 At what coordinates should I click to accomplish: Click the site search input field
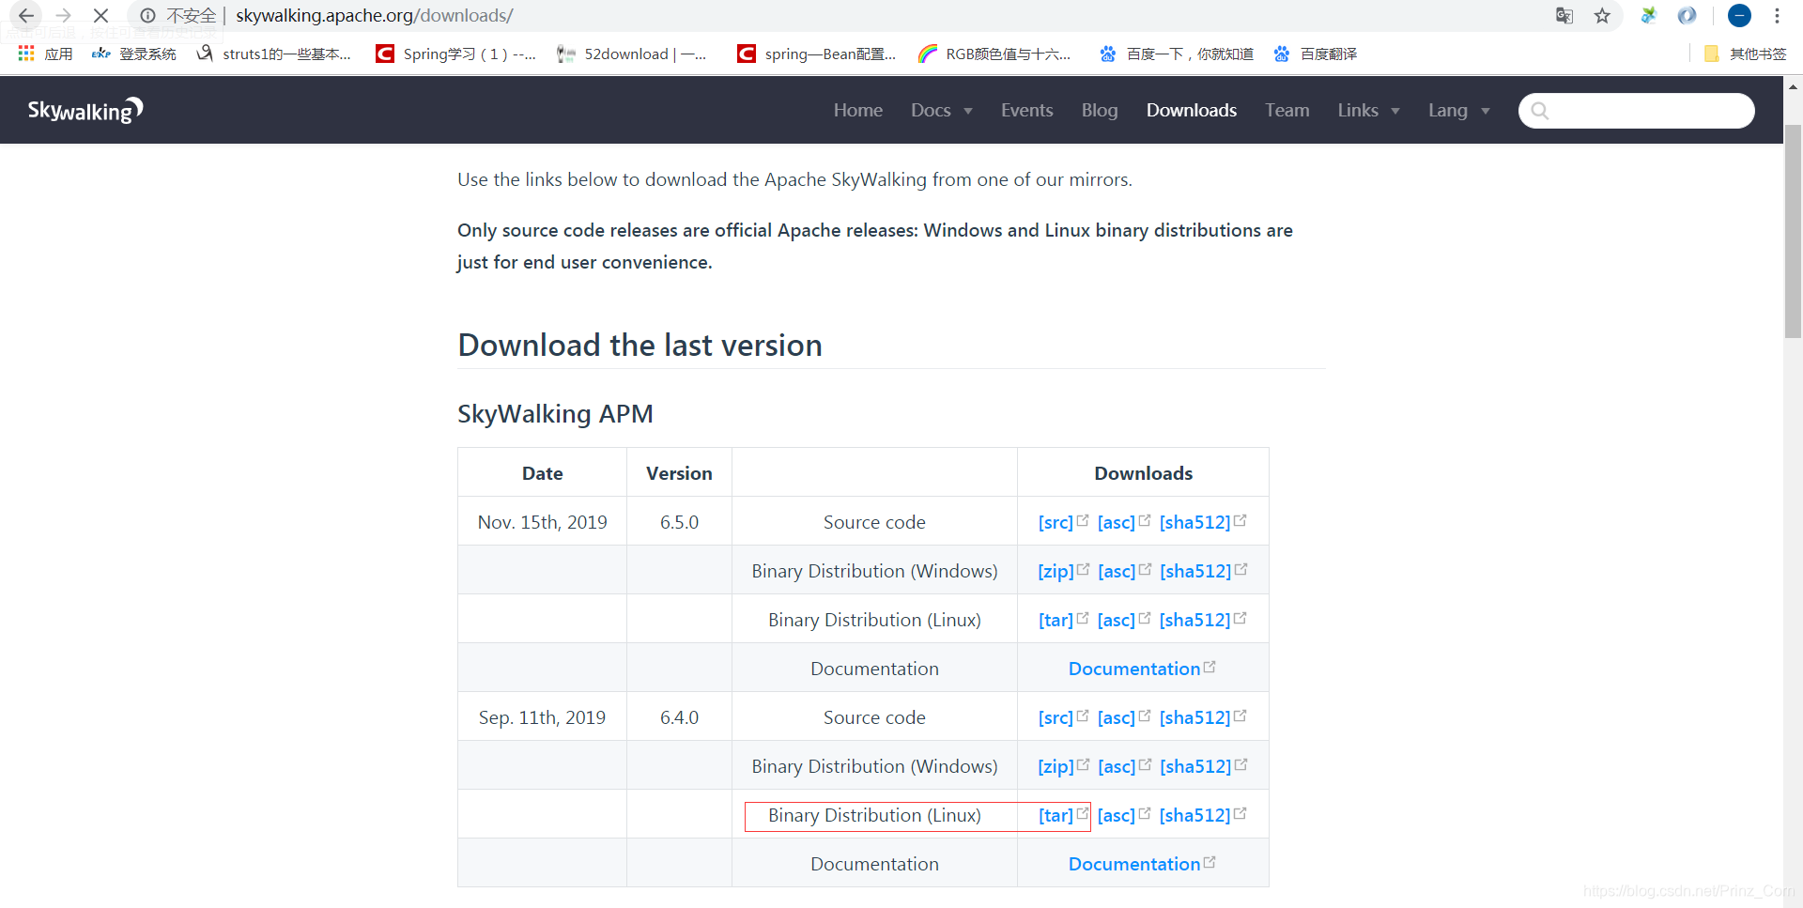[1637, 111]
